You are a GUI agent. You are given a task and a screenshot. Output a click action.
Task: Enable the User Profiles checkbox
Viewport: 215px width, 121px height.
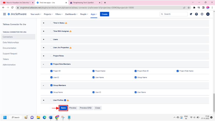pyautogui.click(x=51, y=100)
